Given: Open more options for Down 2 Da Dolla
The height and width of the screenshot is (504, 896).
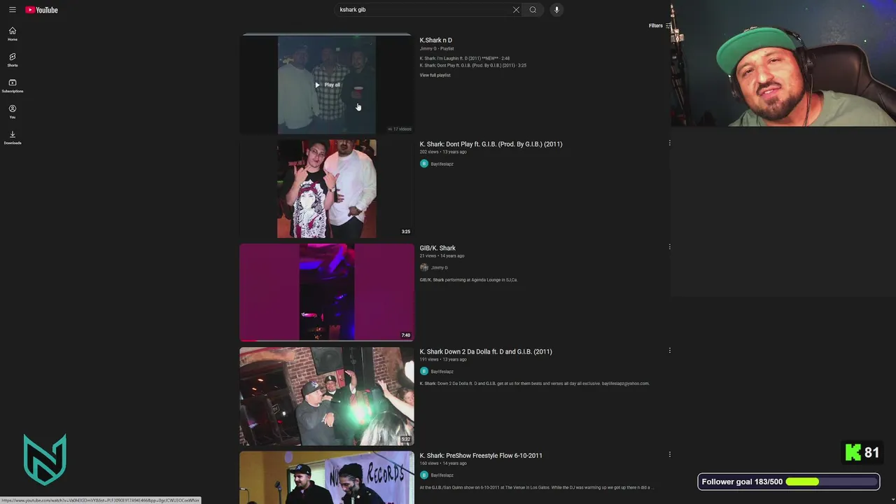Looking at the screenshot, I should 669,350.
